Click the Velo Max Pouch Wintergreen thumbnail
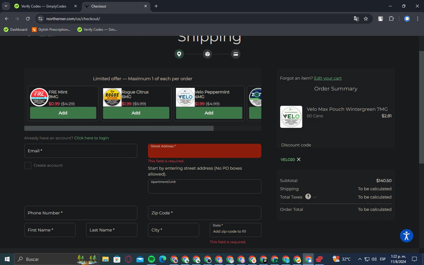 (x=291, y=117)
